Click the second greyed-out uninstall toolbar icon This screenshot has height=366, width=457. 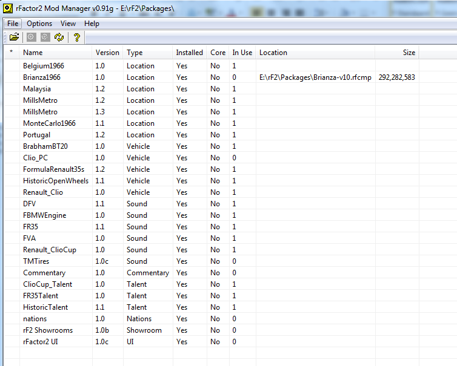click(x=45, y=38)
